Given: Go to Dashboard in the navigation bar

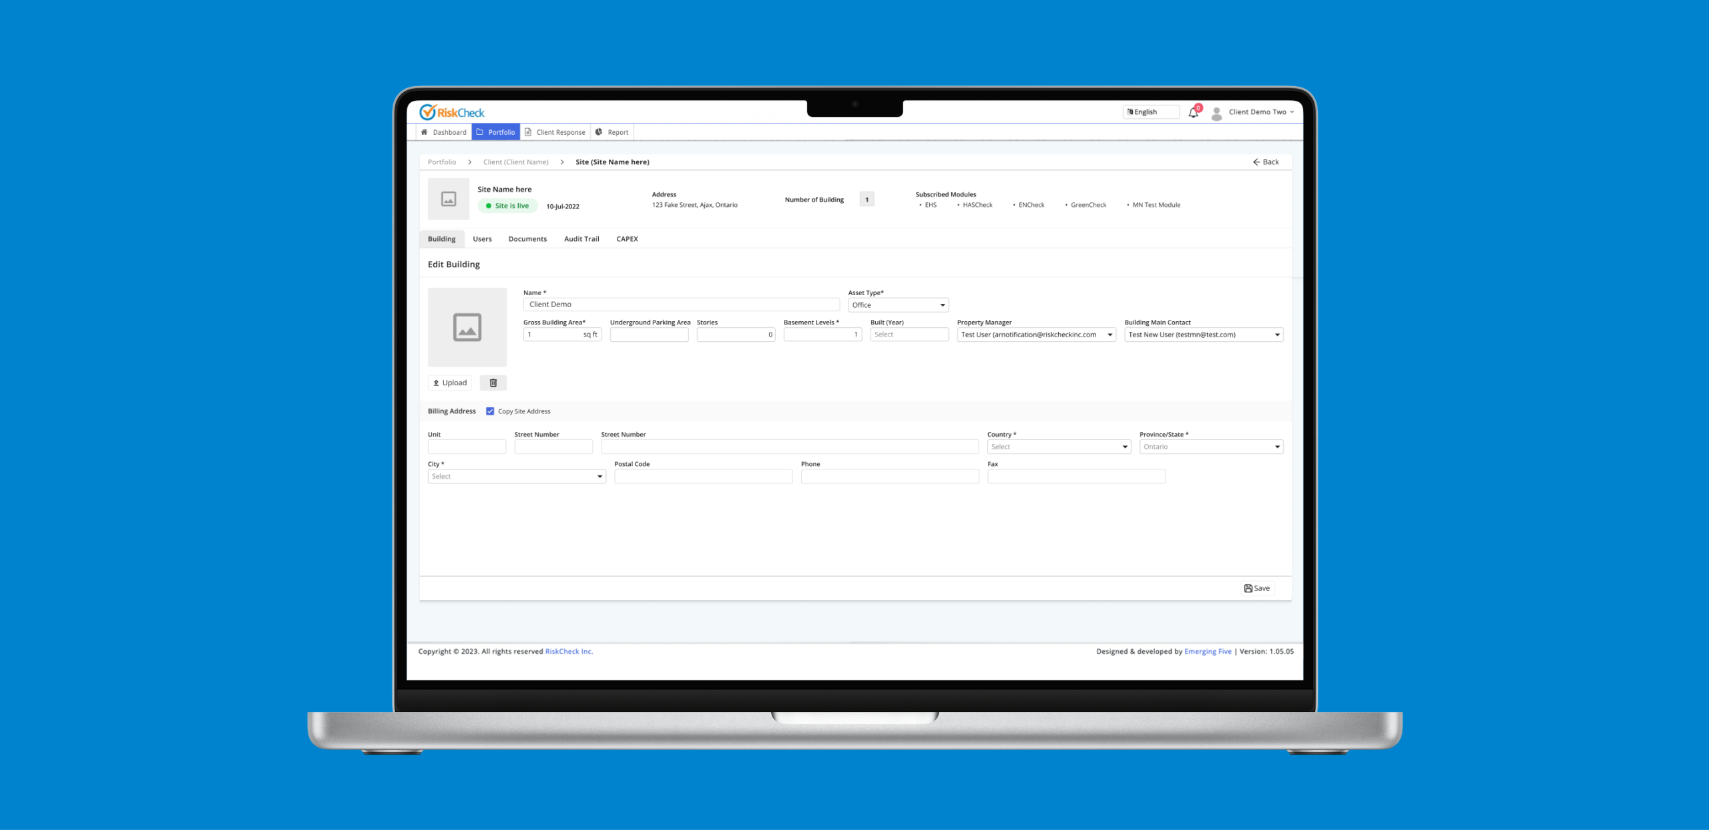Looking at the screenshot, I should (x=444, y=132).
